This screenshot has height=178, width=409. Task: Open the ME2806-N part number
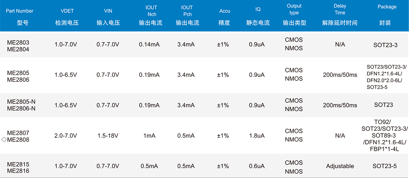21,108
